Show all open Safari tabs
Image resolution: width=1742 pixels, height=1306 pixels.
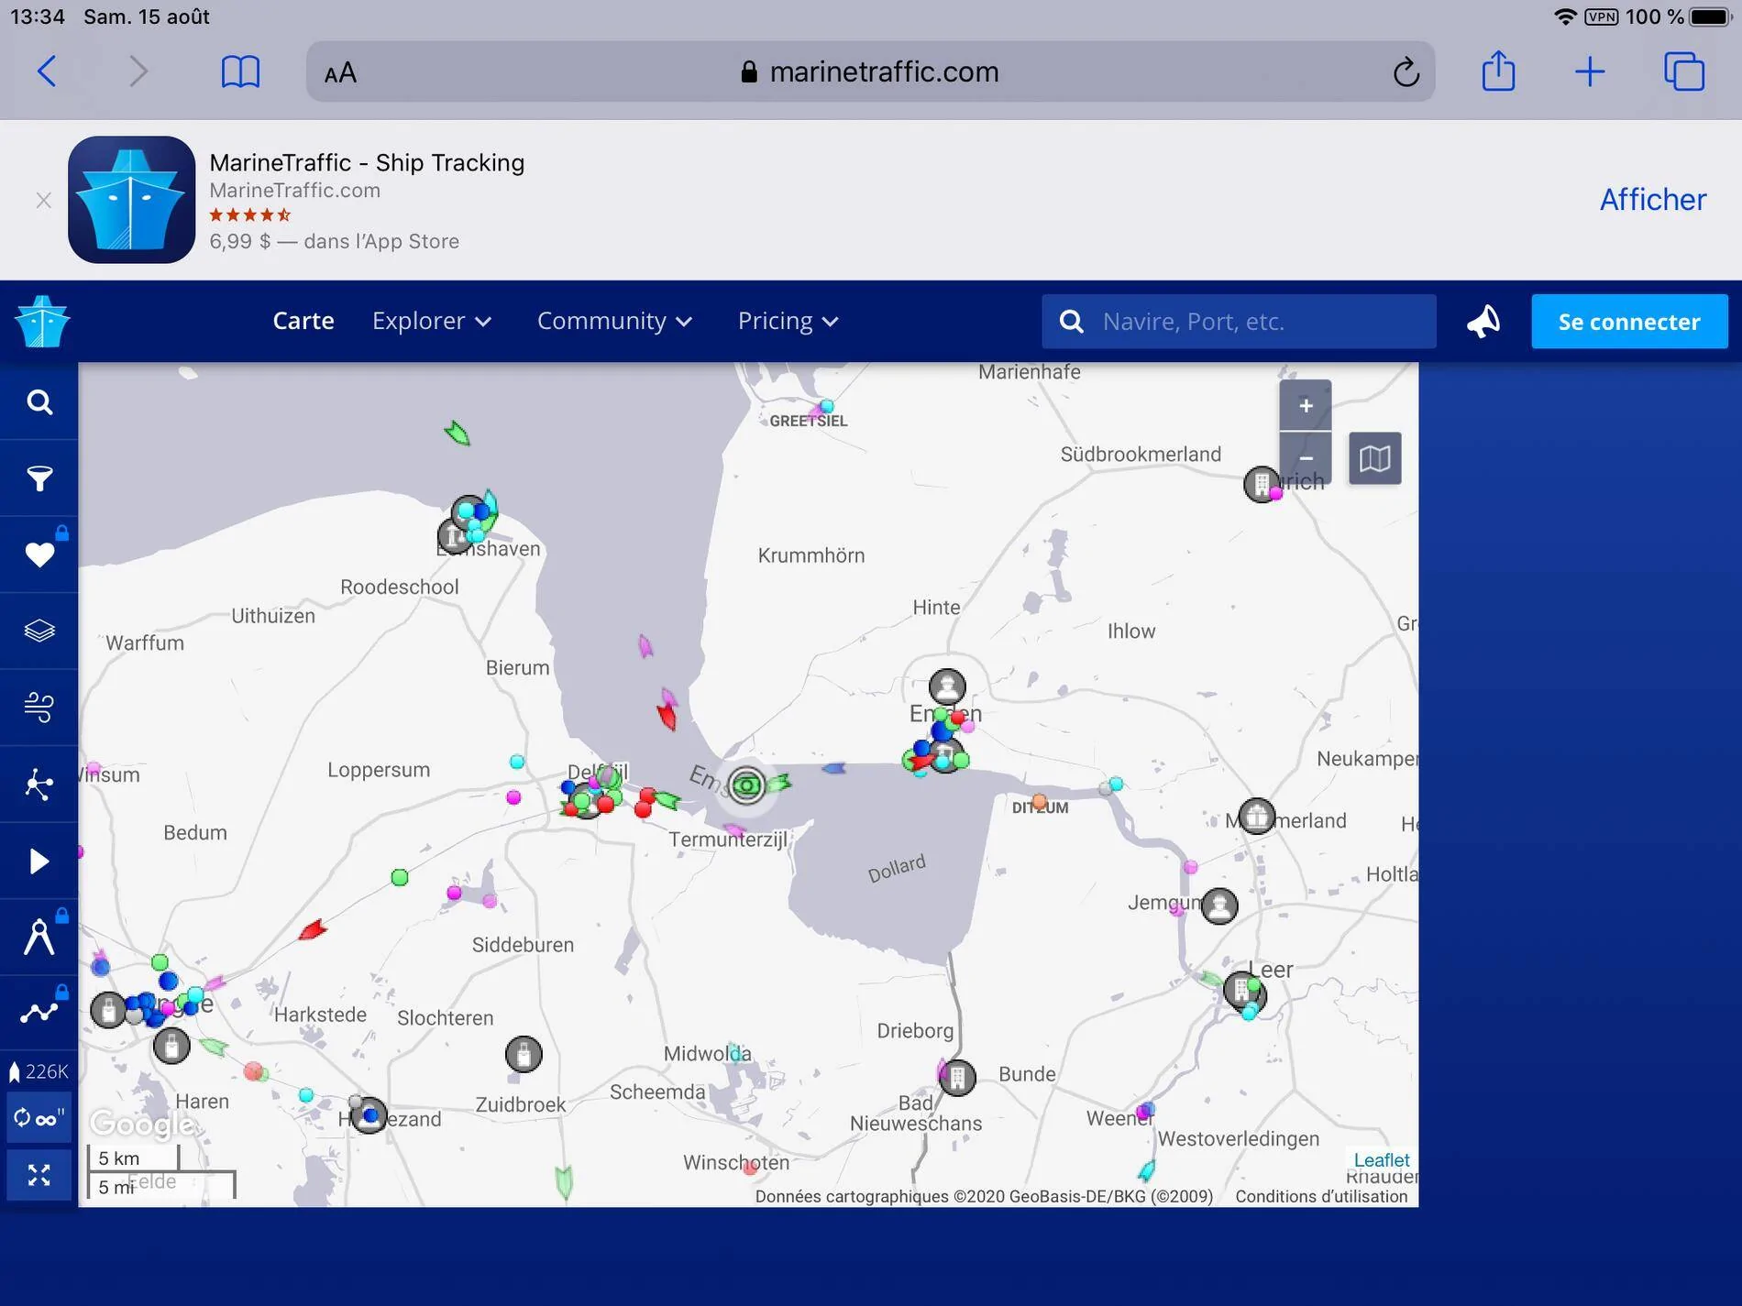(1684, 71)
